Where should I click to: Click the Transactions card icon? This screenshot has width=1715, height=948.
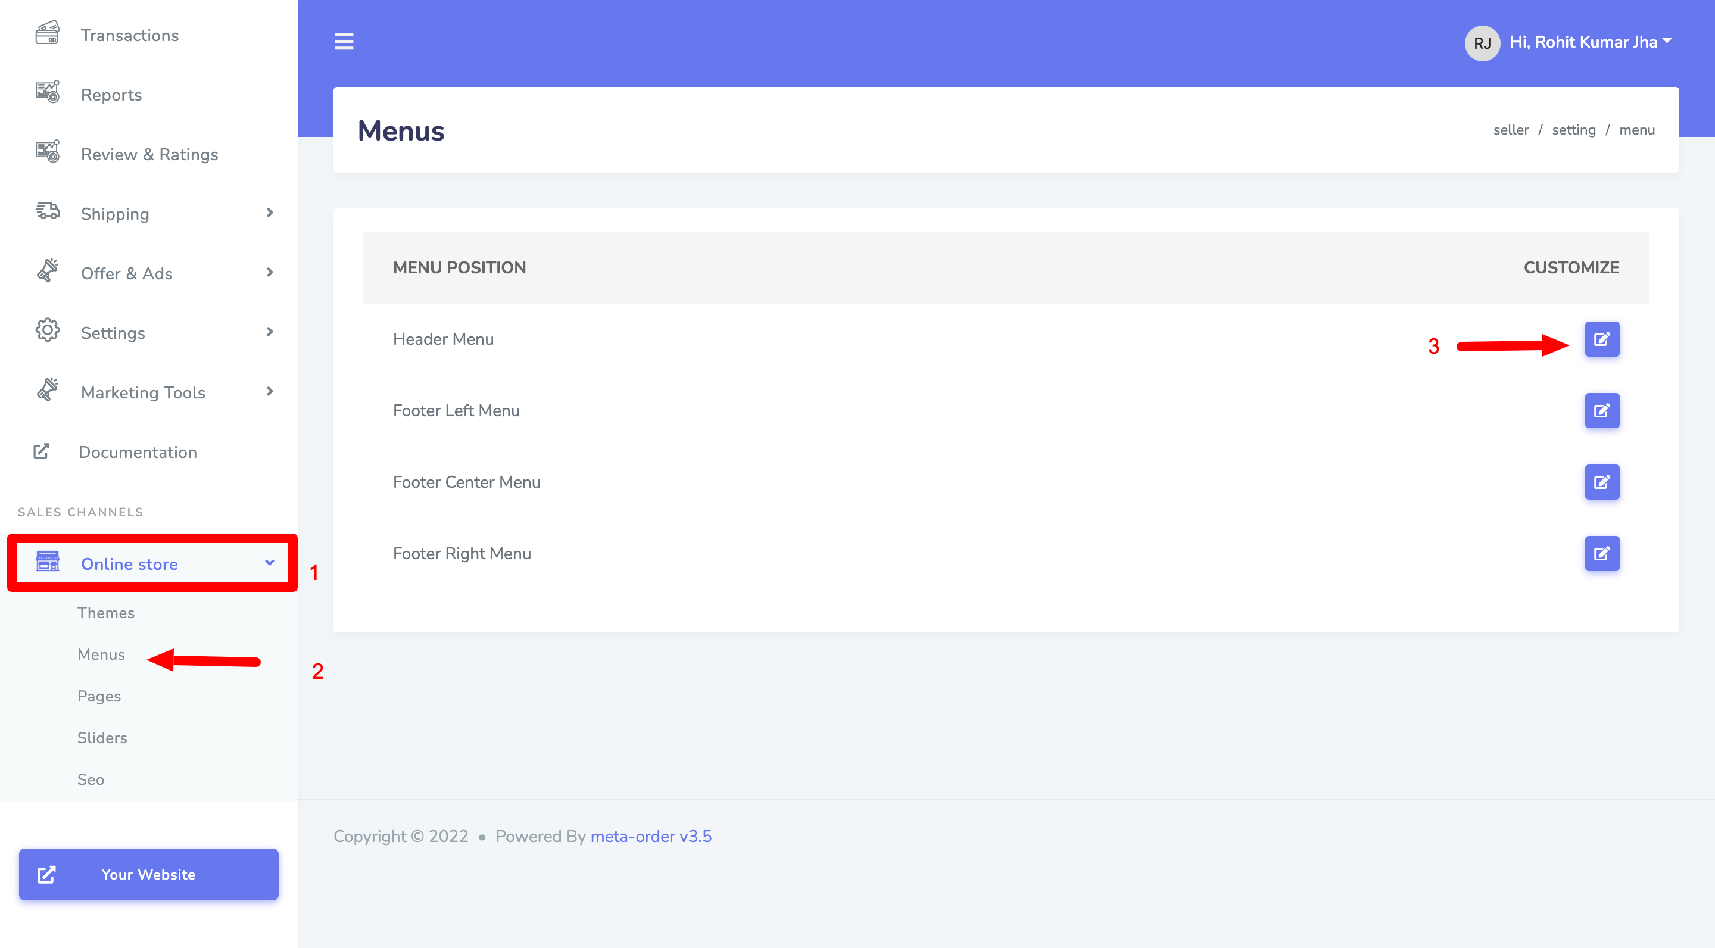tap(47, 33)
